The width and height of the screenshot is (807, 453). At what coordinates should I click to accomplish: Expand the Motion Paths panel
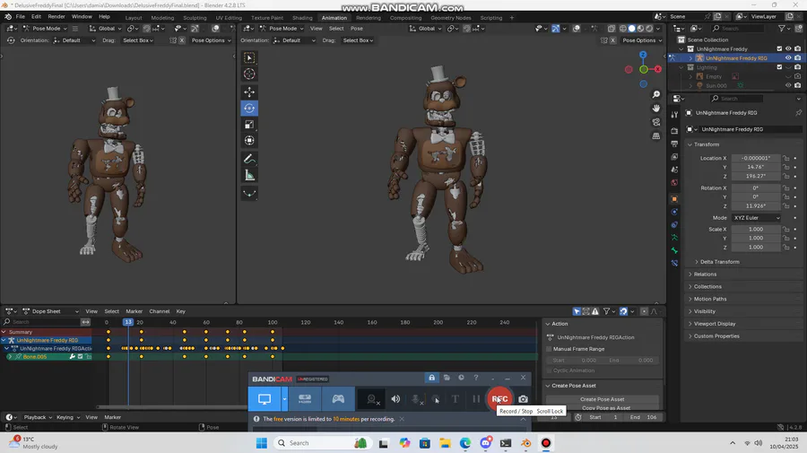point(709,299)
